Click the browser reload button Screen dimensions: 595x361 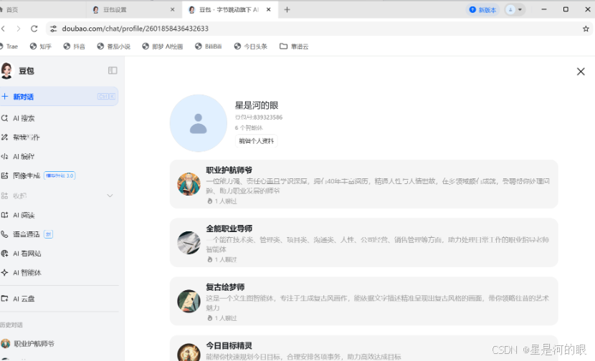pyautogui.click(x=34, y=29)
